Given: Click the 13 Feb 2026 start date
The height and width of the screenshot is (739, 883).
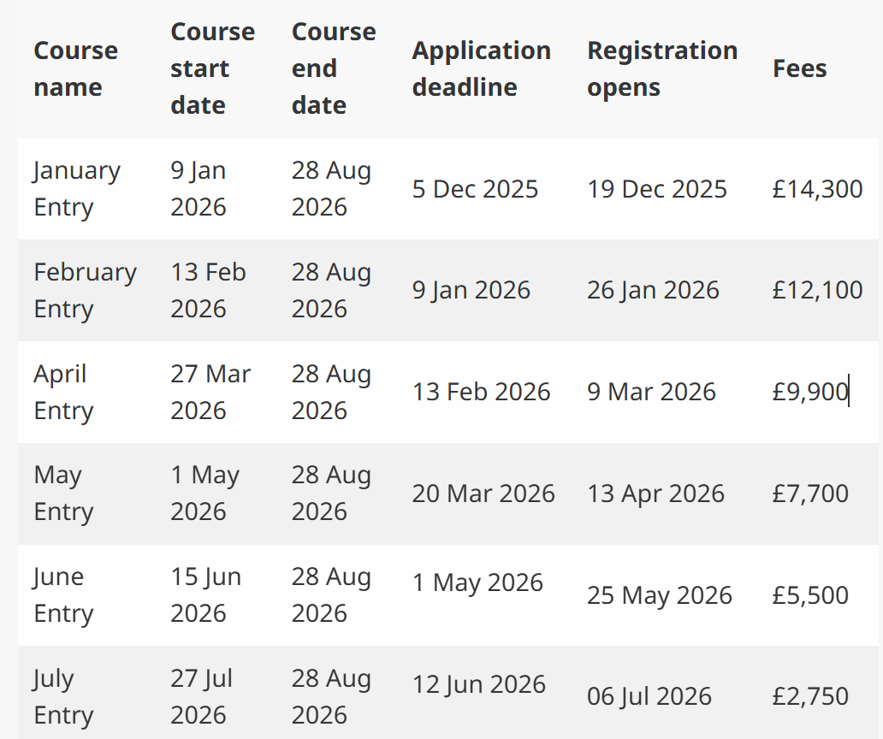Looking at the screenshot, I should 208,290.
